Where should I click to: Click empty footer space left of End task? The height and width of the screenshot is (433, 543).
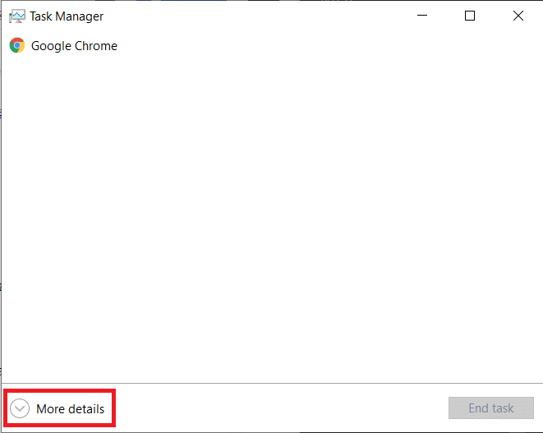pos(279,408)
